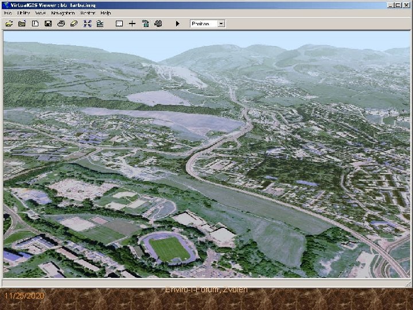
Task: Click the stacked layers toolbar icon
Action: click(145, 24)
